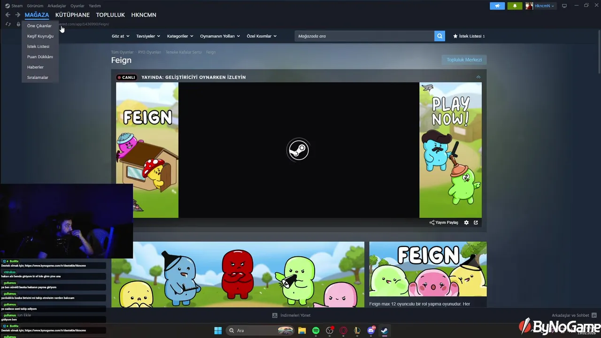Open the Yardım menu
This screenshot has width=601, height=338.
(x=95, y=6)
